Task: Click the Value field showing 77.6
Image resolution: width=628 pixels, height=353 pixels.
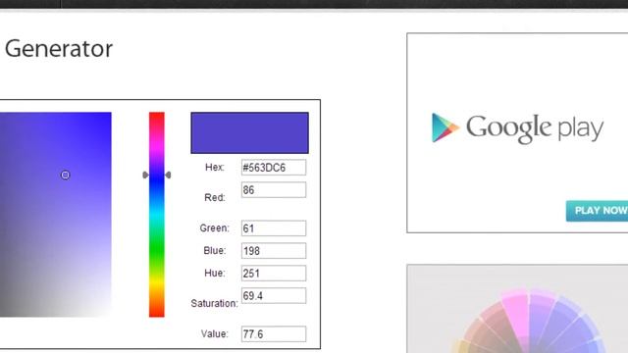Action: (274, 333)
